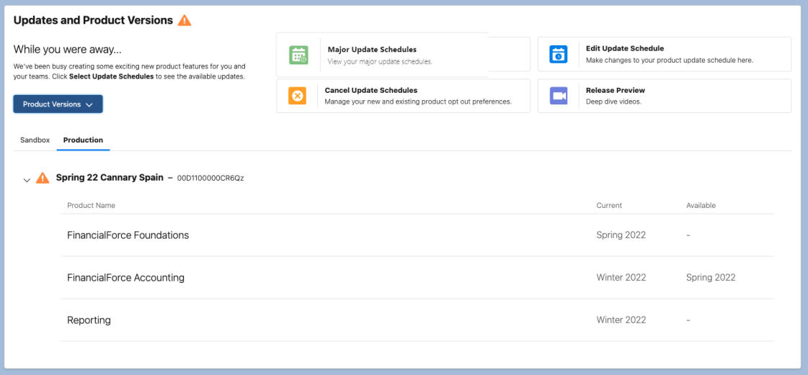808x375 pixels.
Task: Click Spring 2022 available version for Accounting
Action: 710,278
